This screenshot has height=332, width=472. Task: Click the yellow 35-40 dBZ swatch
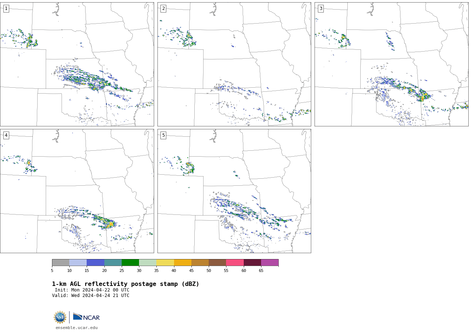click(x=165, y=262)
